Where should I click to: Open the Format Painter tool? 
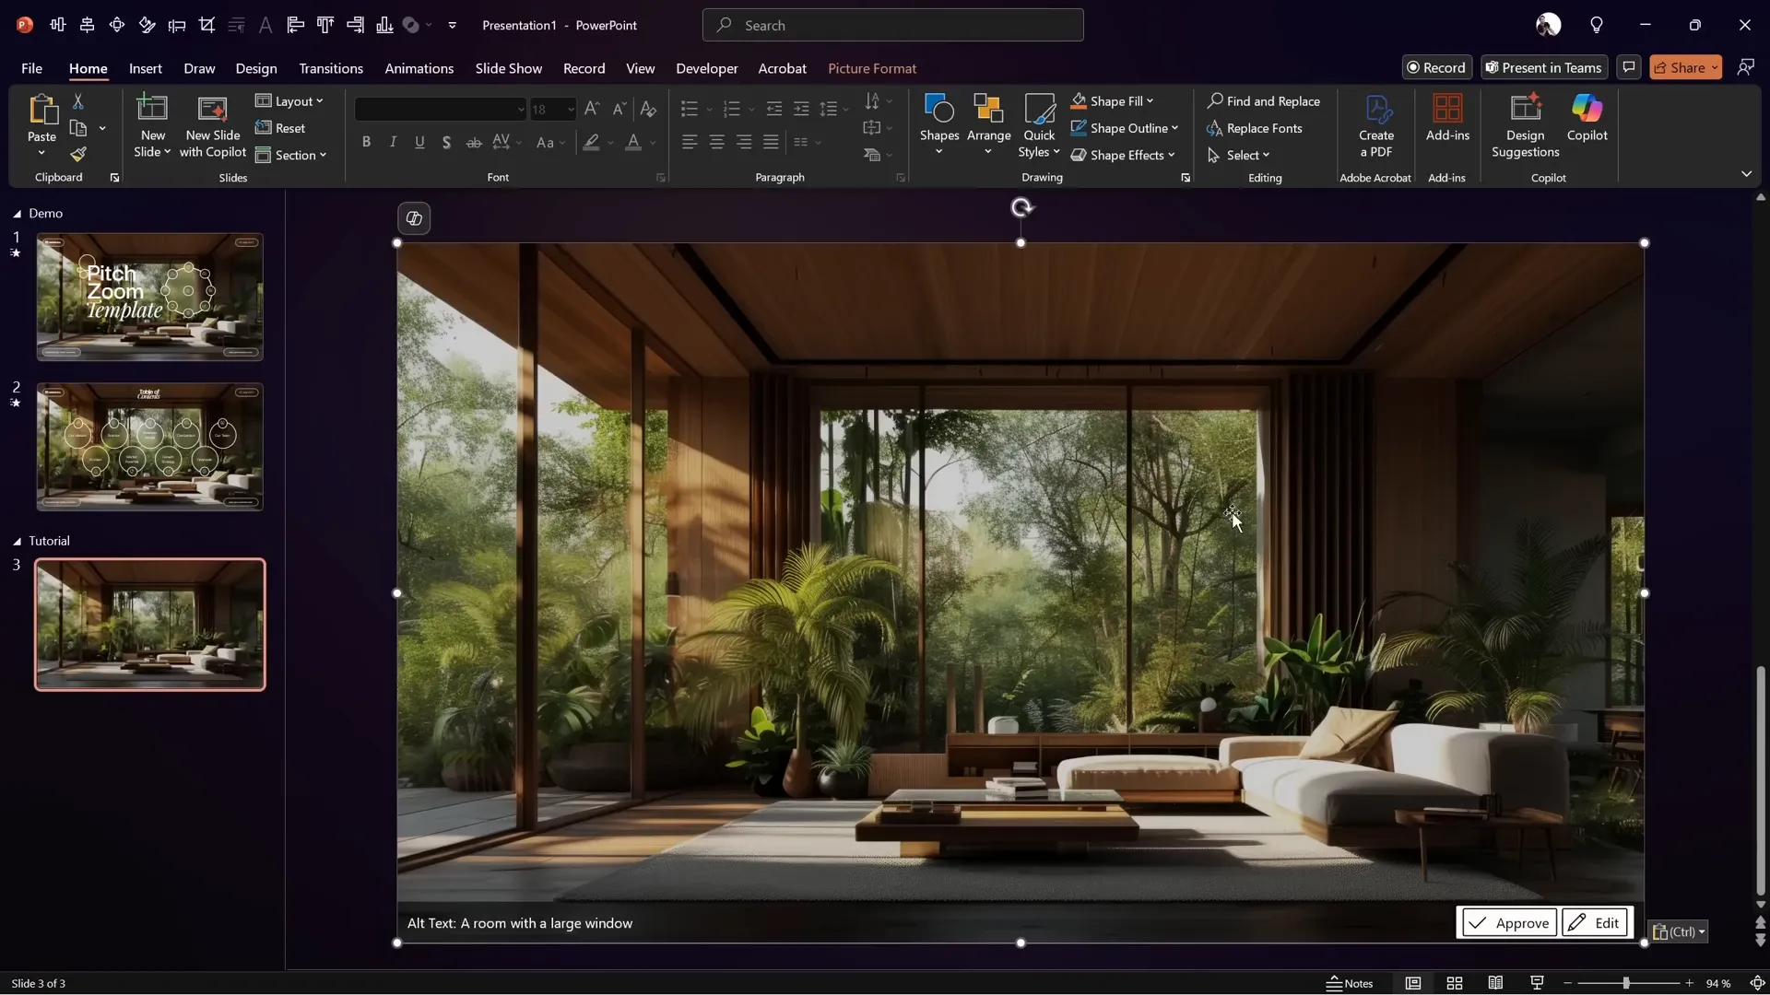click(x=78, y=154)
